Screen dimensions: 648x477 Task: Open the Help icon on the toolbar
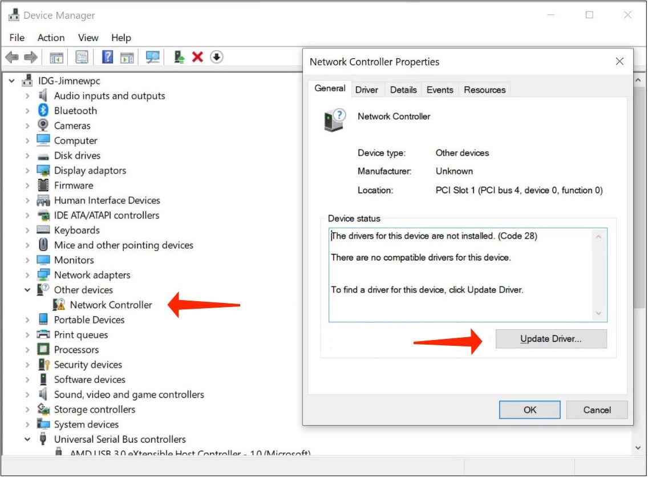[108, 56]
